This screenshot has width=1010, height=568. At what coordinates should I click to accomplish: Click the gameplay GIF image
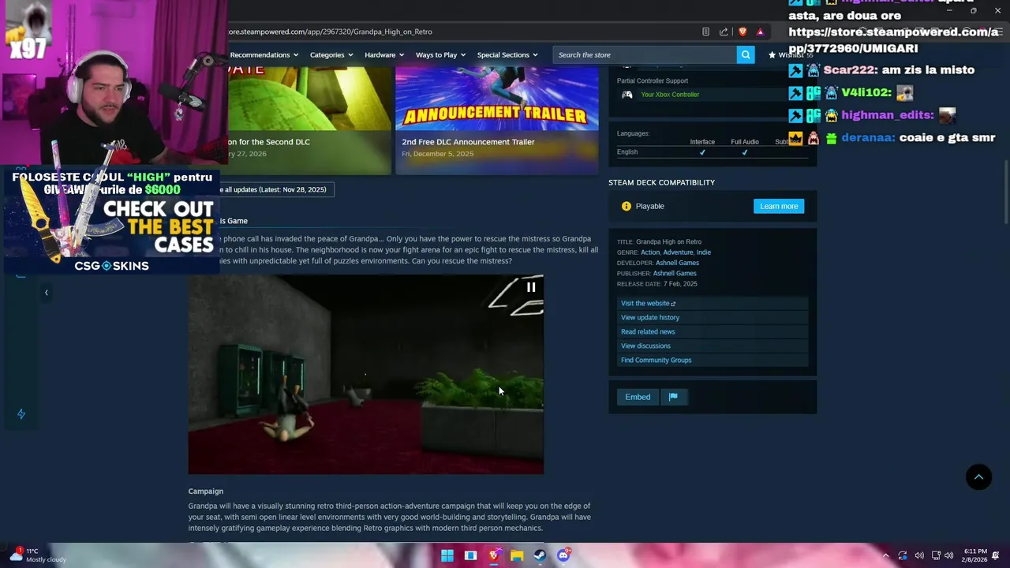coord(365,374)
